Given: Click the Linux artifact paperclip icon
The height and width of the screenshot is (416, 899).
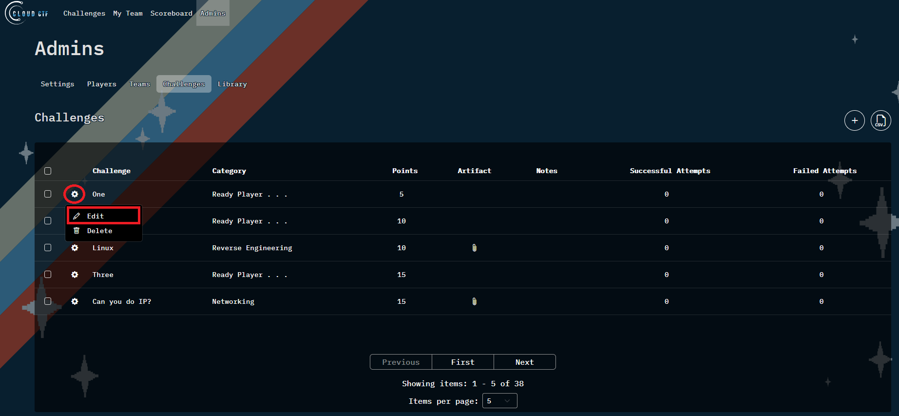Looking at the screenshot, I should [x=474, y=248].
